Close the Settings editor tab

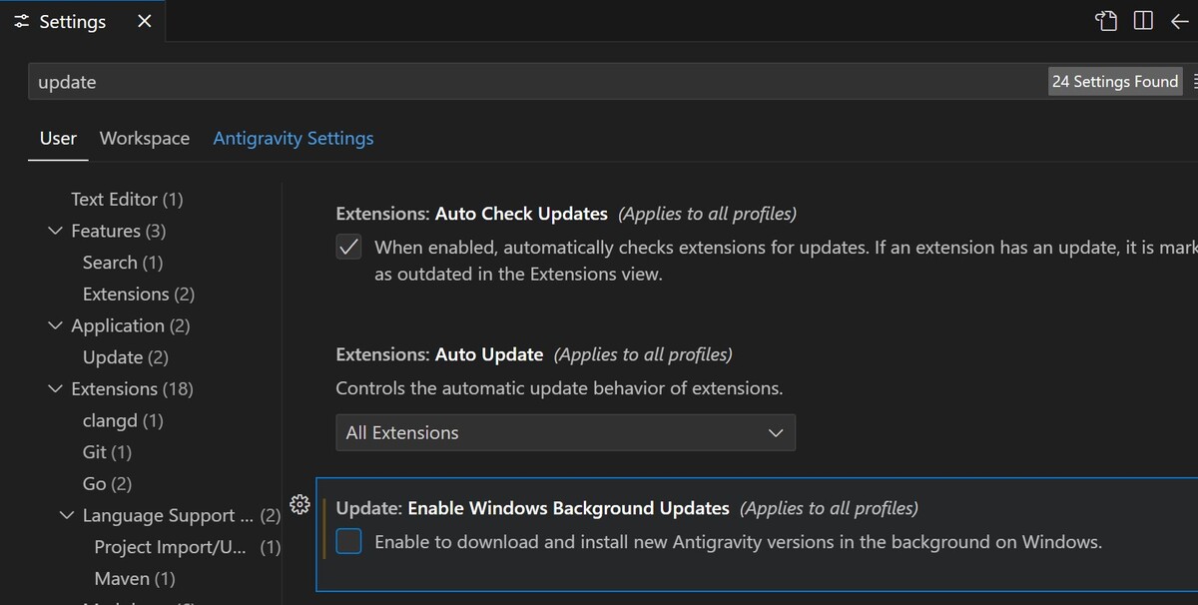coord(145,21)
